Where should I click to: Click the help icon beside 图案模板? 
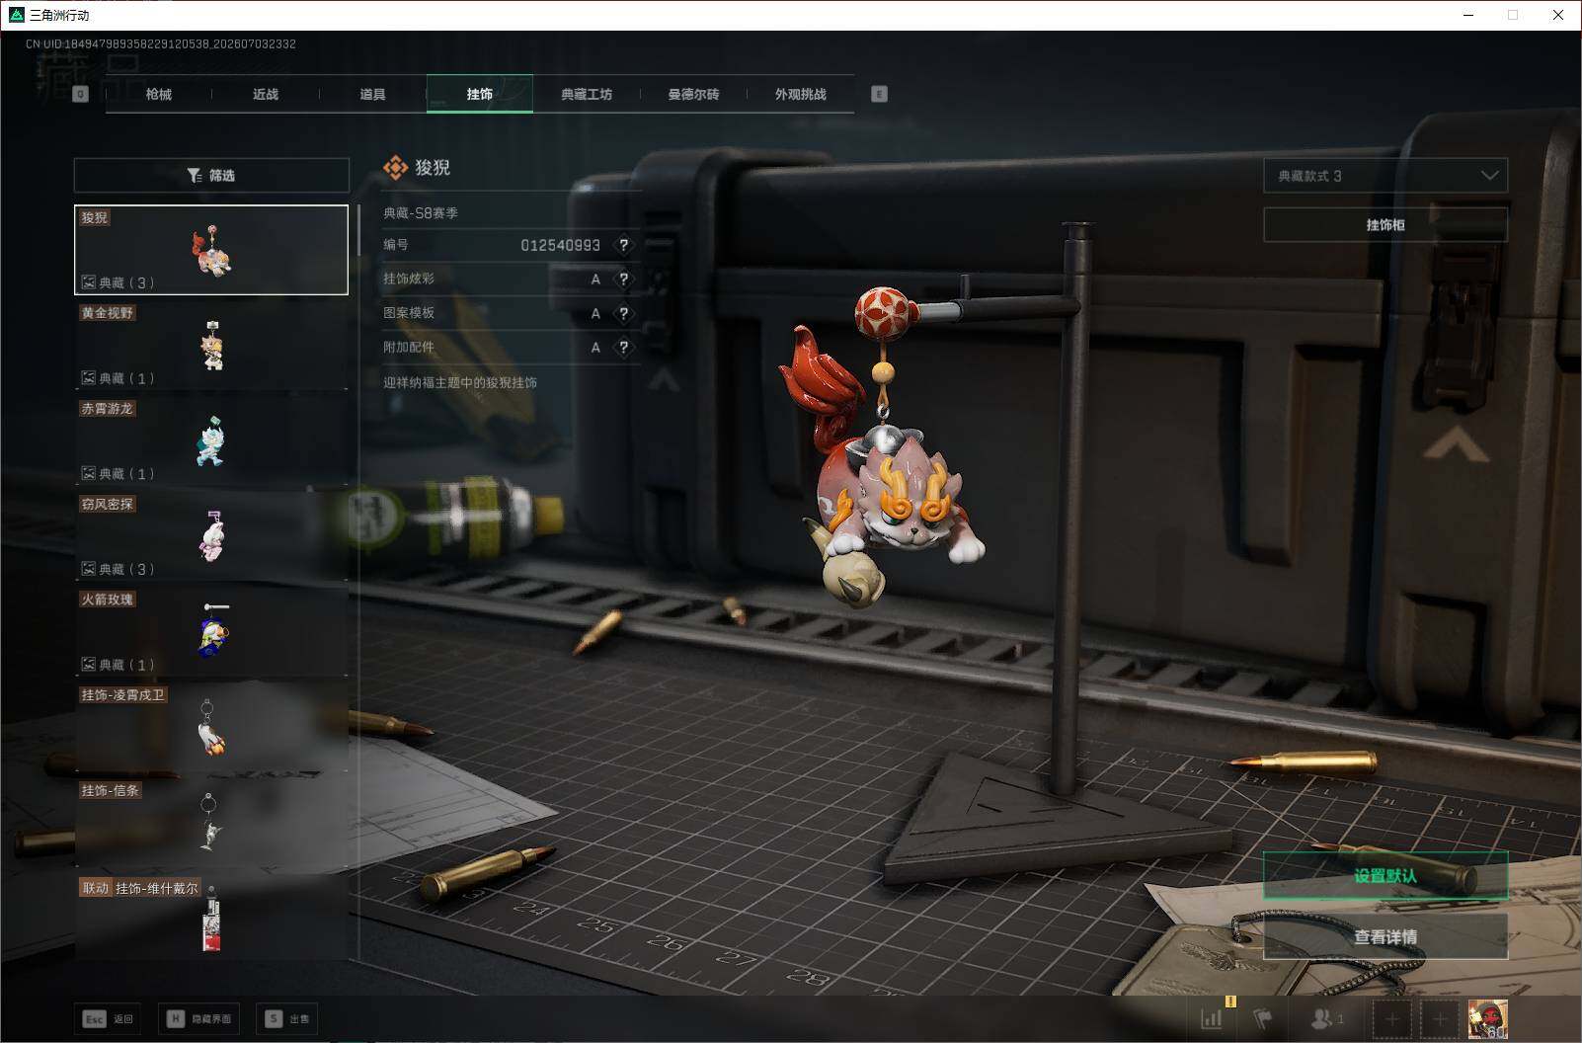pos(623,313)
